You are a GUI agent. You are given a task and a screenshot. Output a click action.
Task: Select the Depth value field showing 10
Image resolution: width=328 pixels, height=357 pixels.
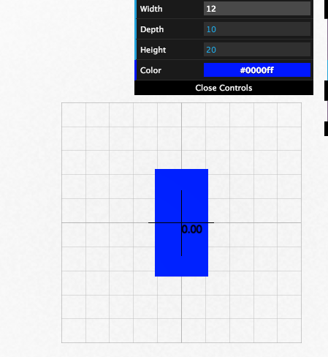[x=257, y=29]
